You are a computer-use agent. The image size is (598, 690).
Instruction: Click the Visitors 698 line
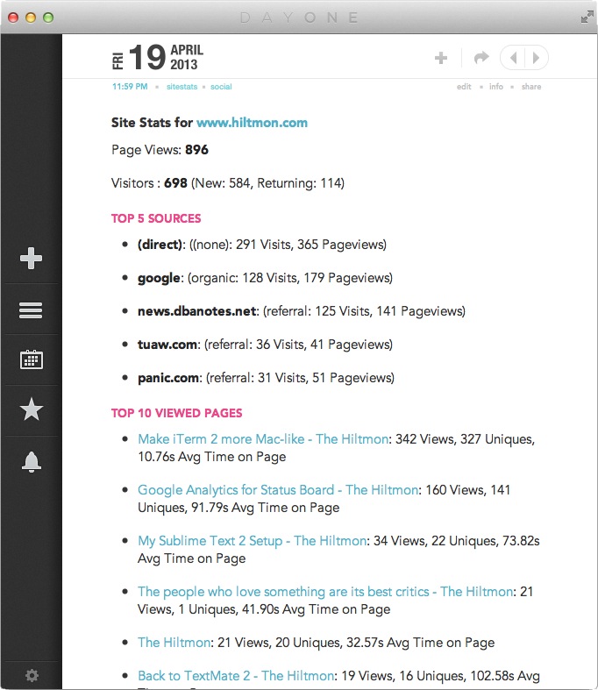pyautogui.click(x=227, y=183)
